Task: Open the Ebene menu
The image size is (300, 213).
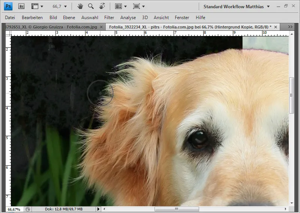Action: (x=69, y=18)
